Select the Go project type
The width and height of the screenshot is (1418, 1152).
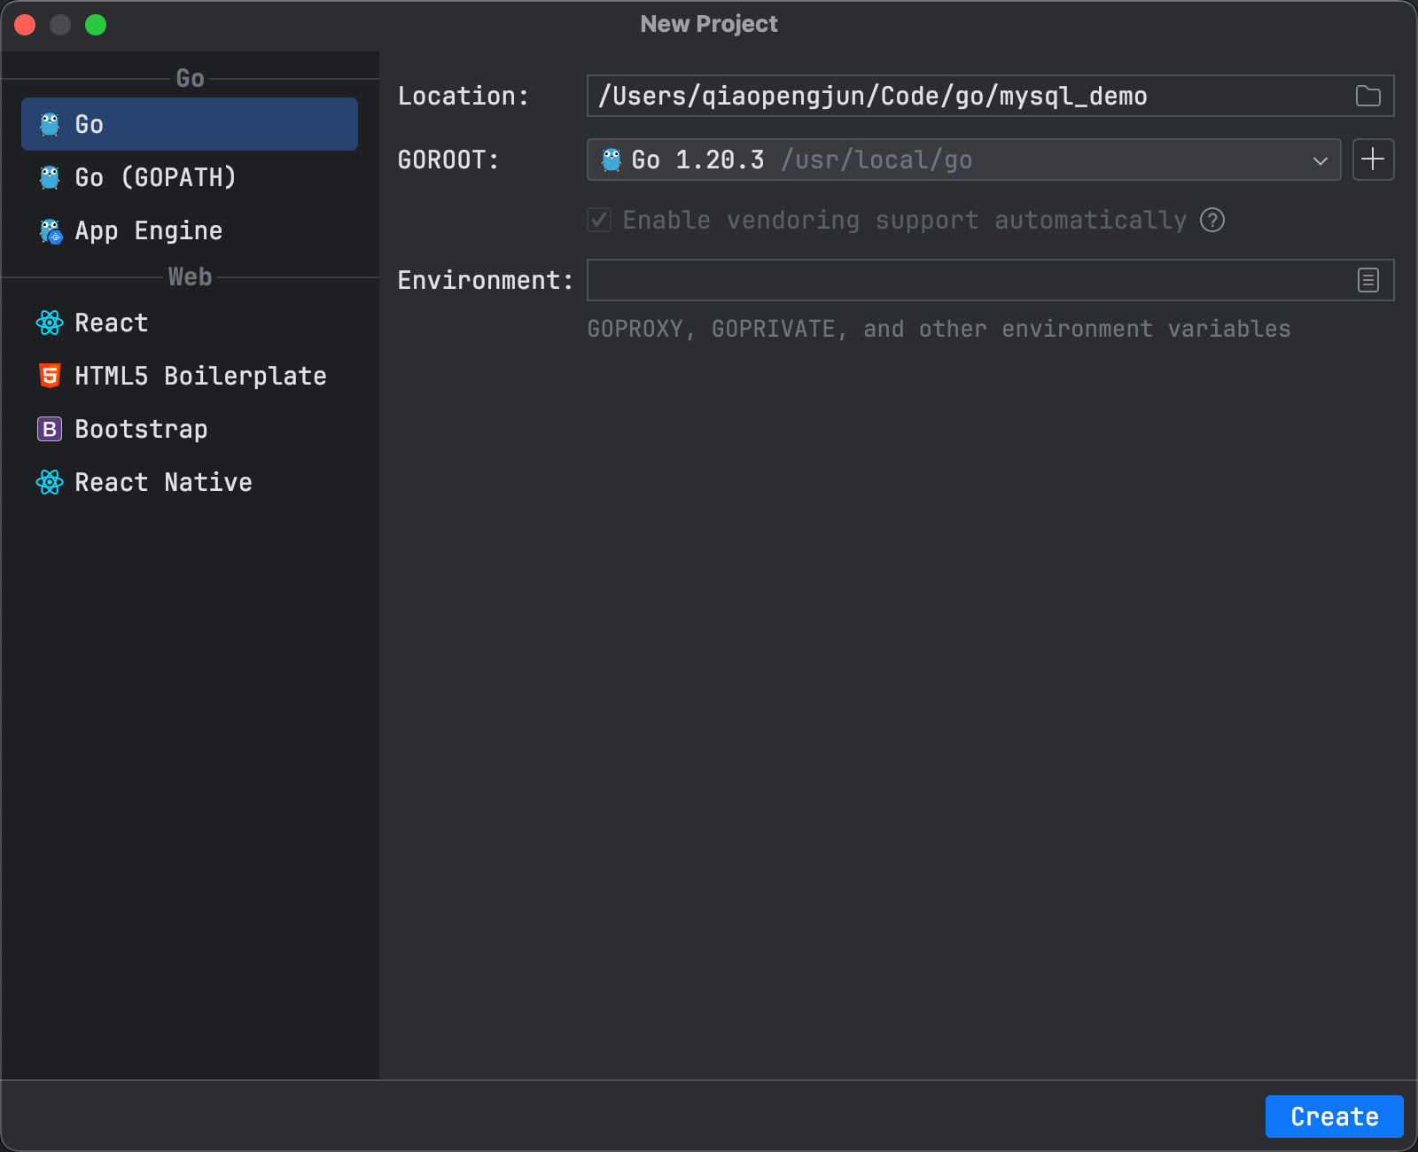(190, 124)
